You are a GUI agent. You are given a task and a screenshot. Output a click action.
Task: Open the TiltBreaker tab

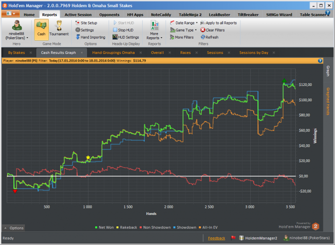point(248,15)
